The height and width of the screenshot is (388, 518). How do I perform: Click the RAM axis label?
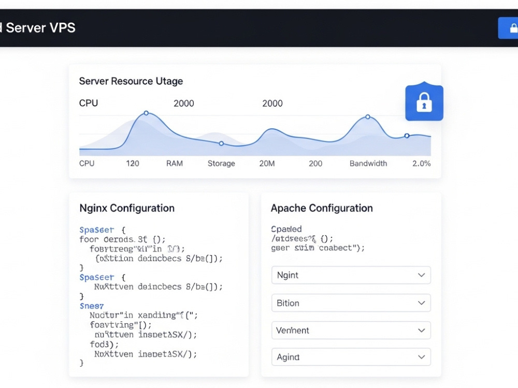[x=175, y=163]
